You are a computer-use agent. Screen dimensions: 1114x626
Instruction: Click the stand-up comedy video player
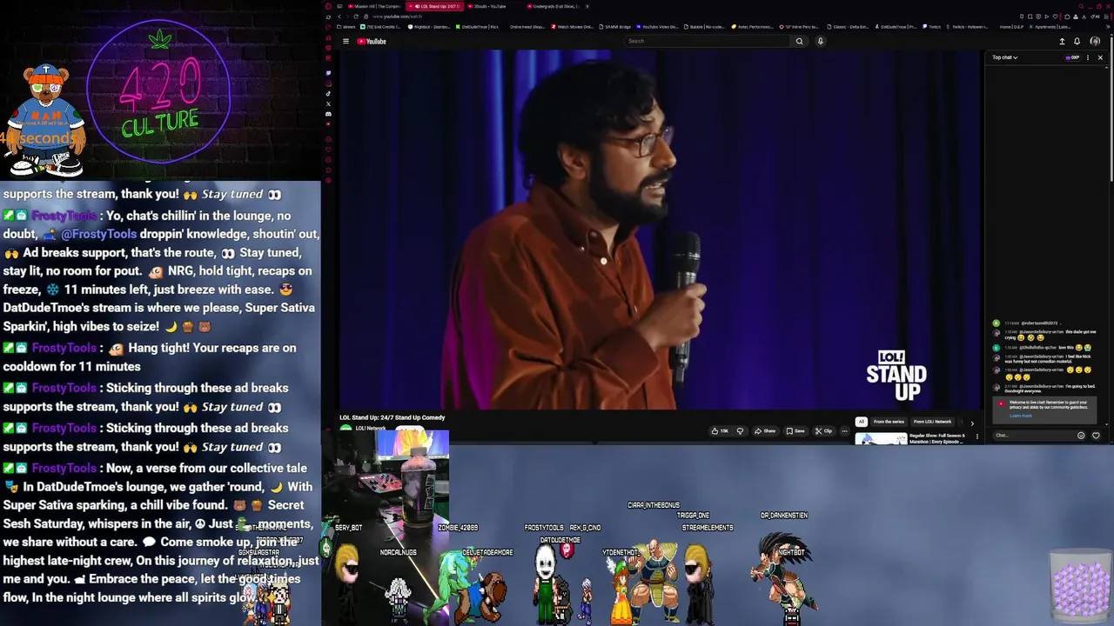pos(661,230)
